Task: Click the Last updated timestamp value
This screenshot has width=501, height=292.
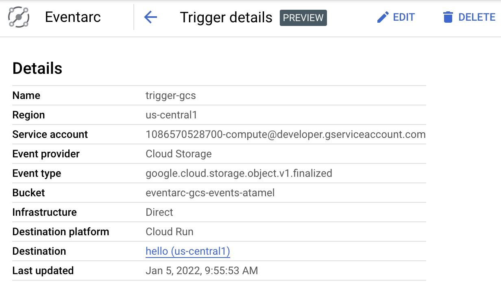Action: (202, 271)
